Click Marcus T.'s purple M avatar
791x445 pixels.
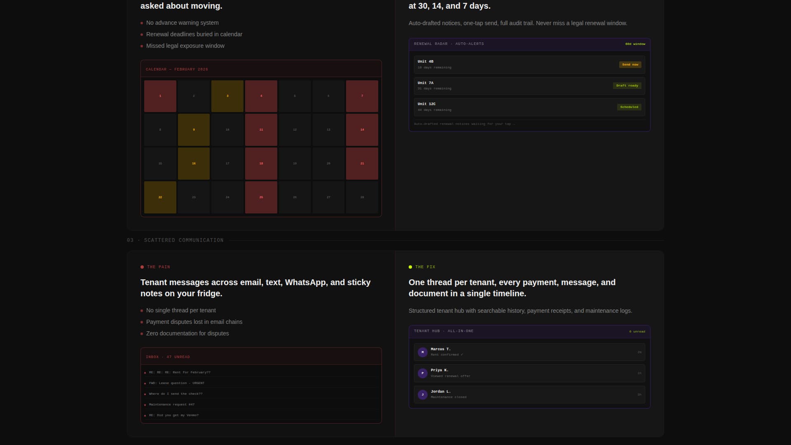point(422,352)
